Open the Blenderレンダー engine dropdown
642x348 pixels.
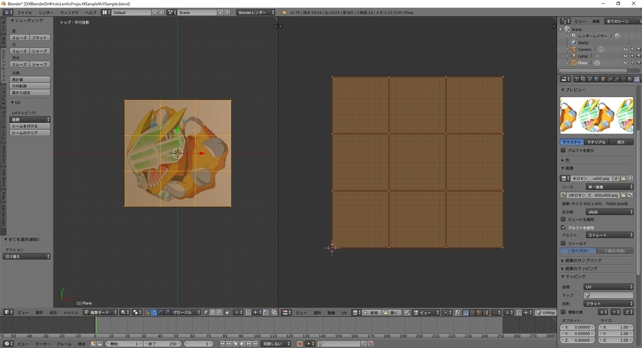pyautogui.click(x=256, y=13)
